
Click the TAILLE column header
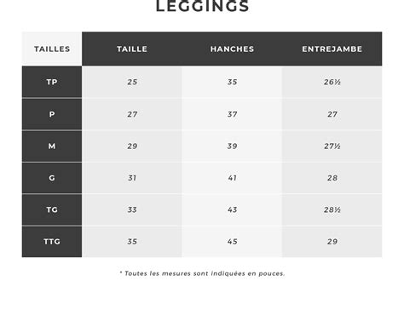tap(132, 49)
